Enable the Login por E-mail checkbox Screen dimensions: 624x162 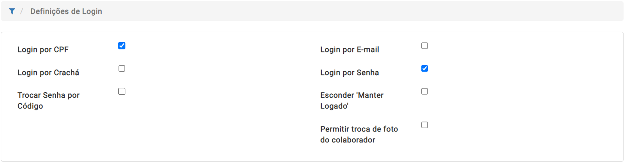coord(425,46)
